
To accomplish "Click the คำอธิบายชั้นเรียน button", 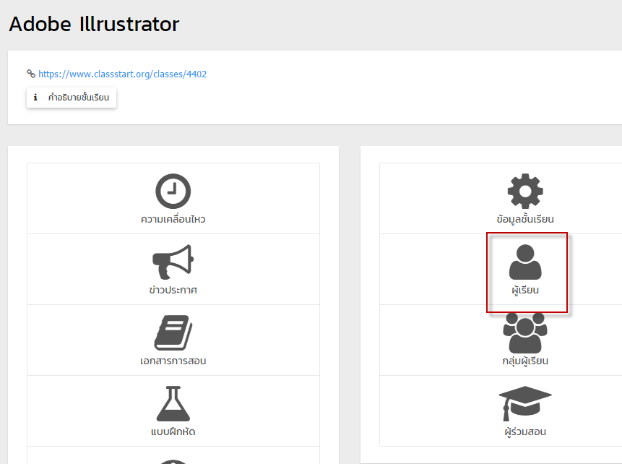I will point(72,98).
